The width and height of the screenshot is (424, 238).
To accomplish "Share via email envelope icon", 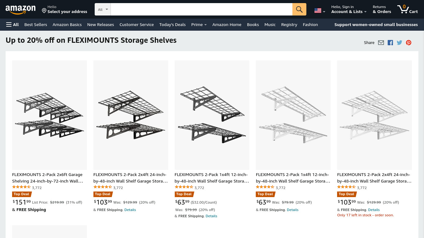I will [x=381, y=43].
